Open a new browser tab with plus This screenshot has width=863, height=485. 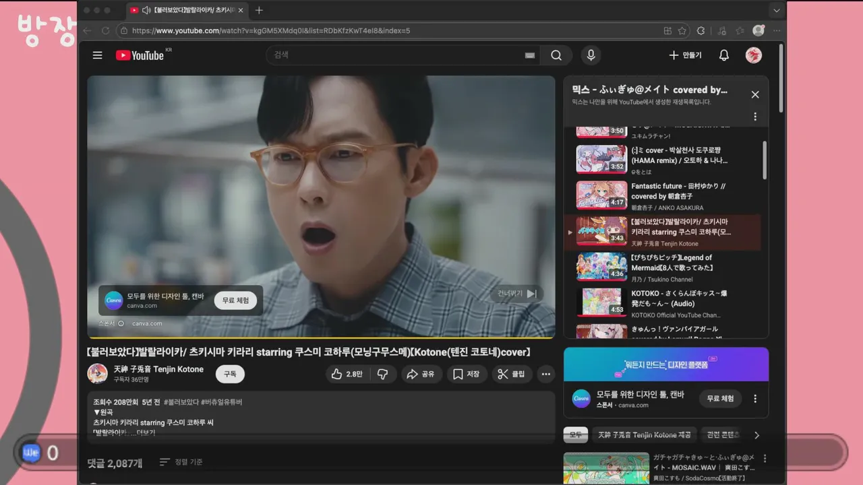tap(259, 10)
